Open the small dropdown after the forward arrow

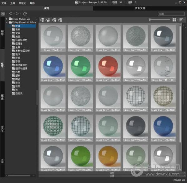point(20,14)
